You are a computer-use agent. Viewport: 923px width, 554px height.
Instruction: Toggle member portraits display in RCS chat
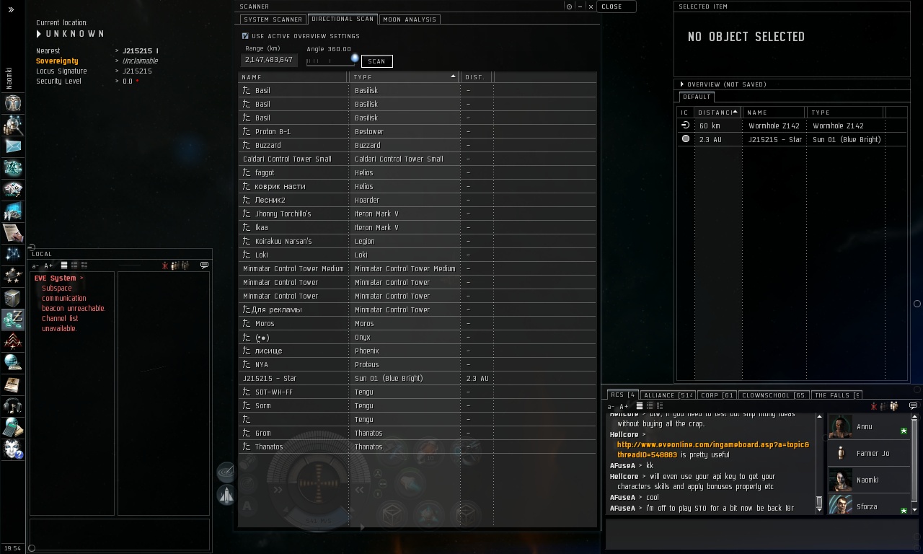pos(894,406)
